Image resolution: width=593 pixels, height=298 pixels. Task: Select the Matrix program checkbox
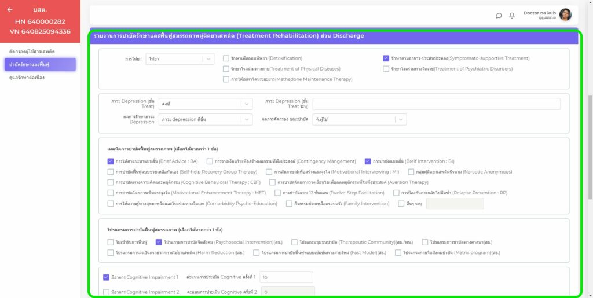click(x=398, y=252)
